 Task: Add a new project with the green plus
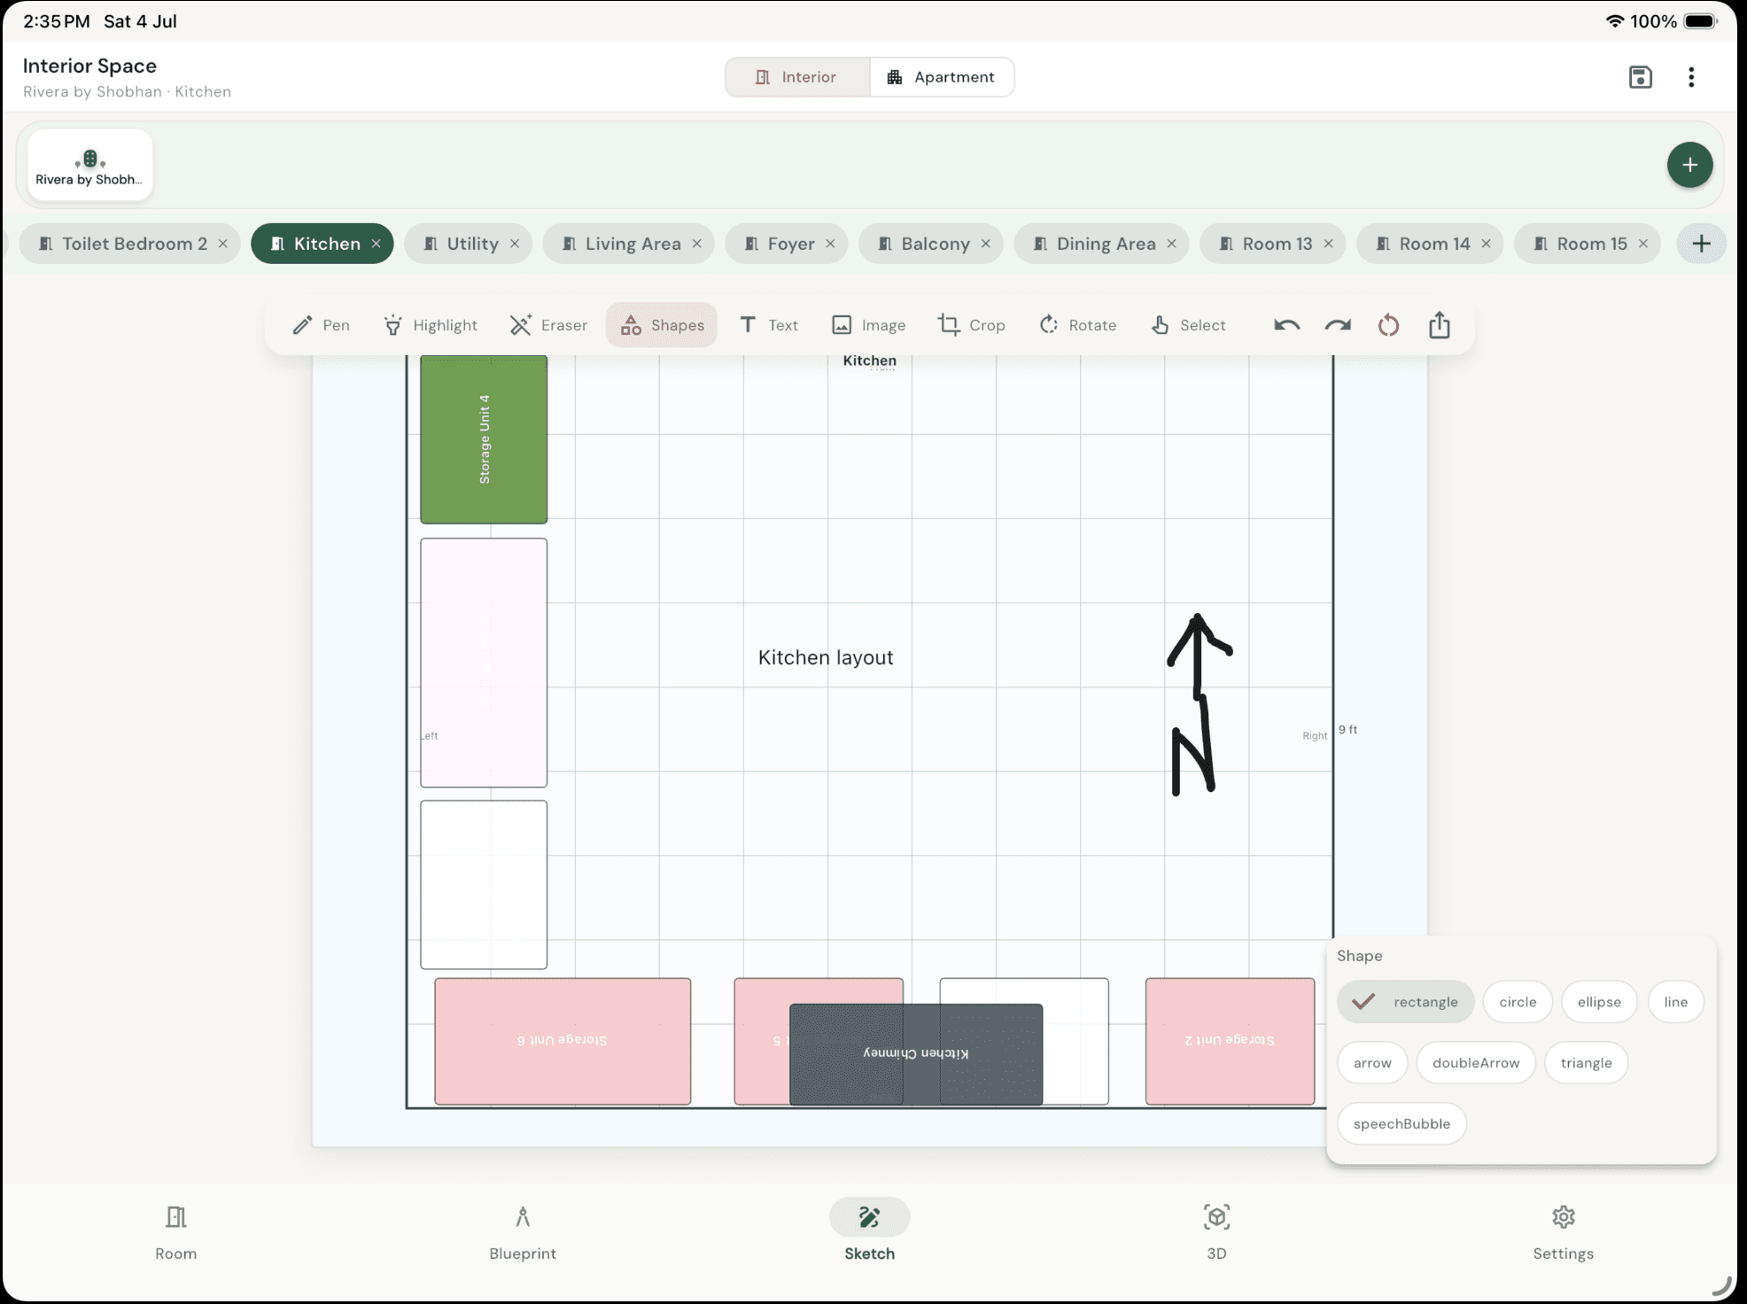1689,165
